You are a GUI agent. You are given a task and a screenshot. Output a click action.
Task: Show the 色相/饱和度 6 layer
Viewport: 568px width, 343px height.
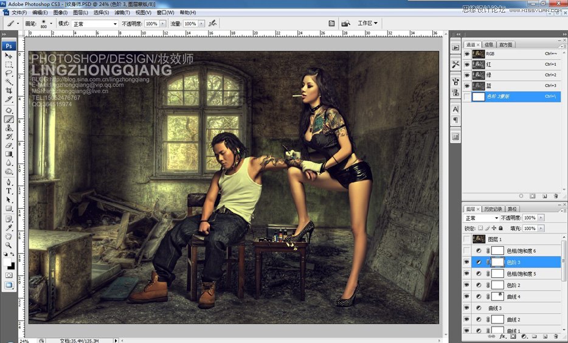(x=467, y=251)
